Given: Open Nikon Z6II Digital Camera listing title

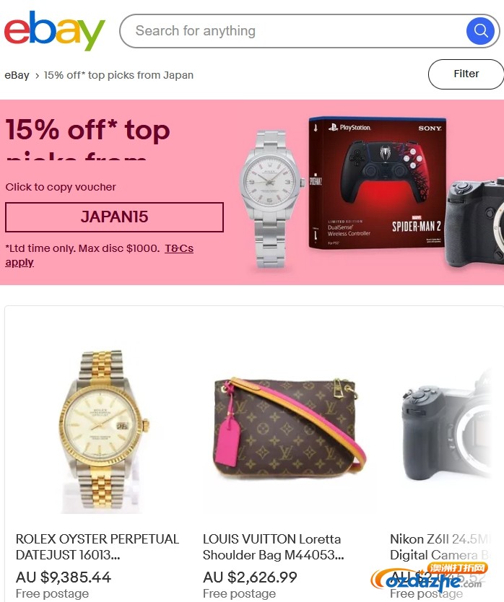Looking at the screenshot, I should coord(440,547).
